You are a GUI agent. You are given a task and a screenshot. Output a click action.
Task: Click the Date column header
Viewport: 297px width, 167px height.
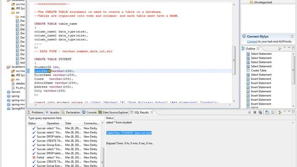68,123
